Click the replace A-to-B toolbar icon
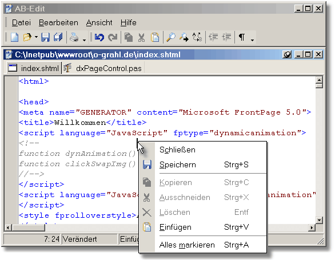The width and height of the screenshot is (335, 263). (x=197, y=37)
